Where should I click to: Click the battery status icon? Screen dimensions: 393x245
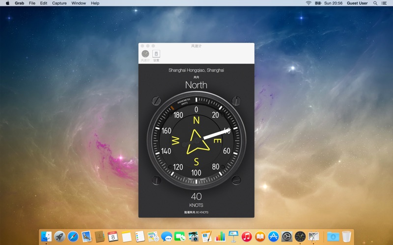point(318,3)
